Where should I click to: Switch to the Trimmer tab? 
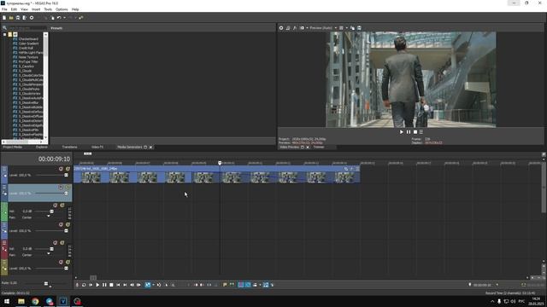pos(319,148)
